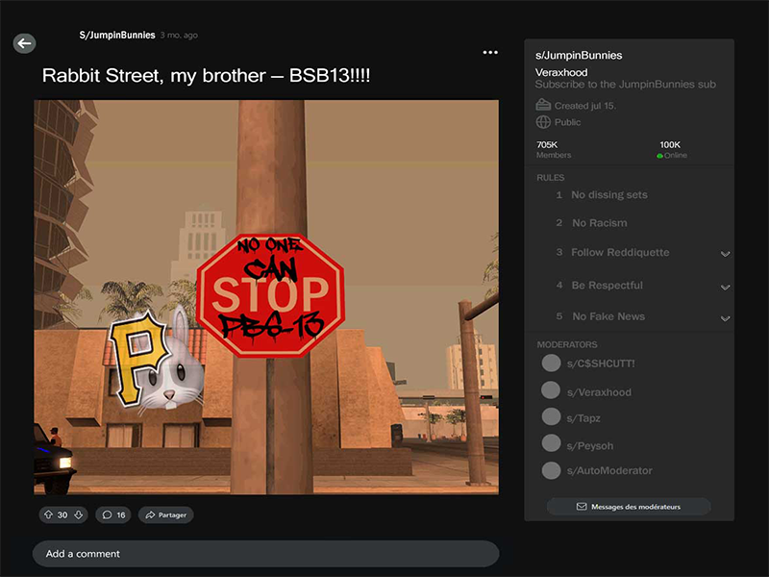Click the back arrow icon

[24, 43]
